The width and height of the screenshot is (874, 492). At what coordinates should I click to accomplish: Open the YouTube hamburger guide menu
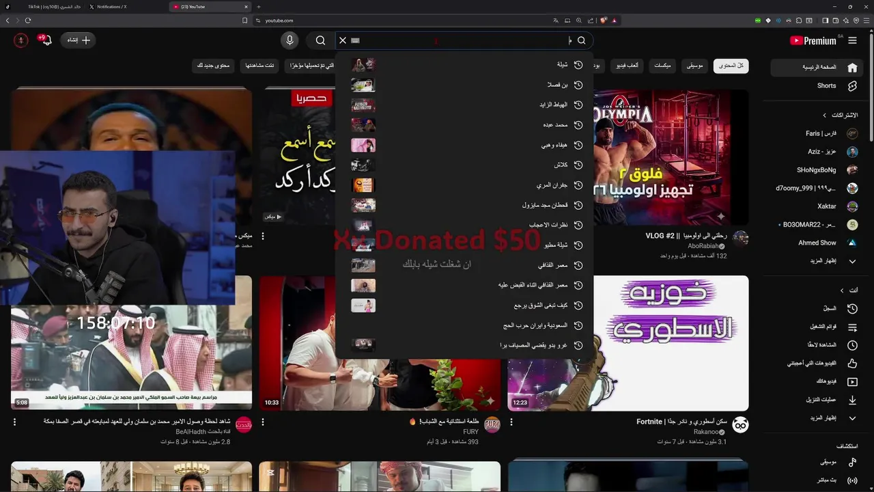(x=852, y=40)
